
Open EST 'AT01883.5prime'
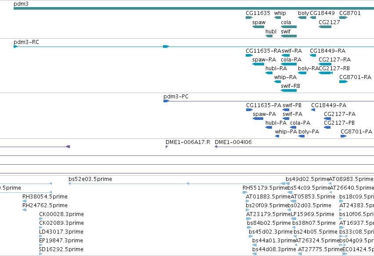268,197
